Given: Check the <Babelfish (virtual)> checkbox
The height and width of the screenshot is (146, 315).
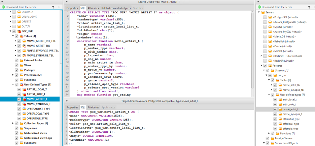Looking at the screenshot, I should [265, 42].
